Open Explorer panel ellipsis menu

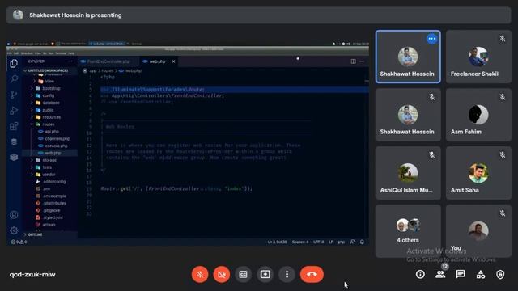(70, 61)
